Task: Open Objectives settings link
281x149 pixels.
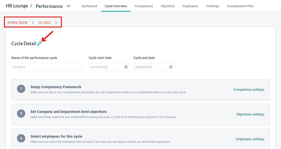Action: click(x=250, y=114)
